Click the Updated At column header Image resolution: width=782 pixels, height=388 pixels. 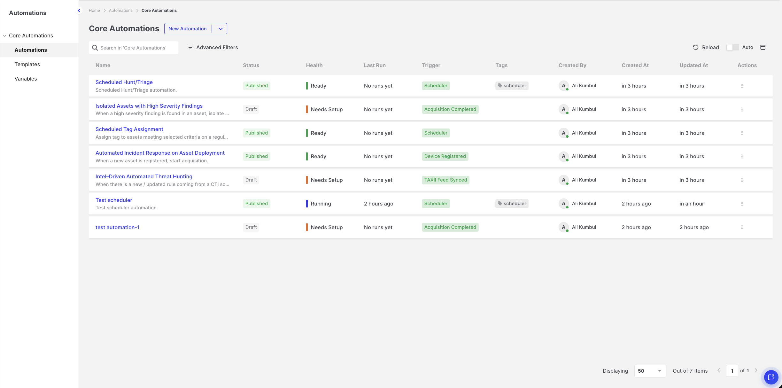(693, 65)
